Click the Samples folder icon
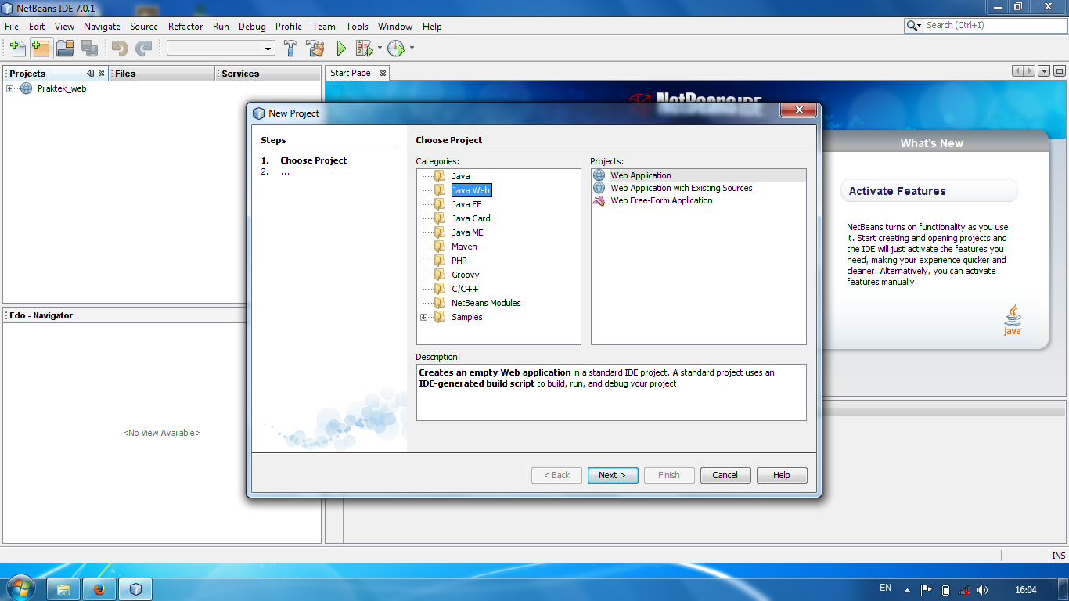Screen dimensions: 1069x601 tap(440, 317)
